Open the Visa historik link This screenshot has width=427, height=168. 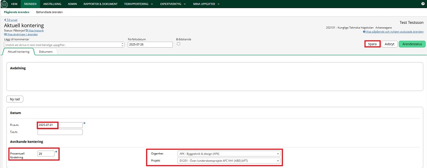(35, 31)
